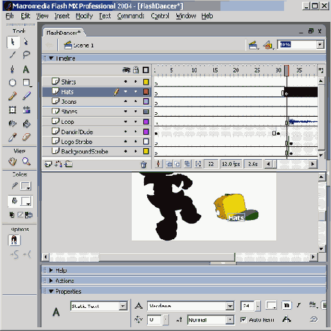Choose the Paint Bucket tool

(26, 124)
